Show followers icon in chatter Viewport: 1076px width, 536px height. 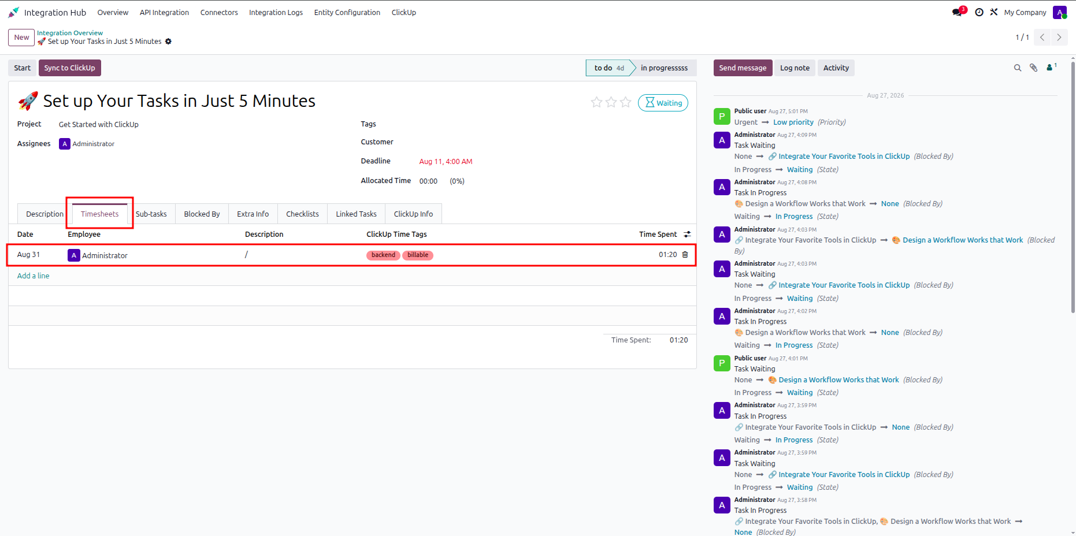tap(1051, 68)
